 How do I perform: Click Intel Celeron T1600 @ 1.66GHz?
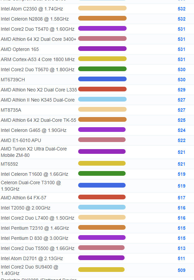(34, 174)
